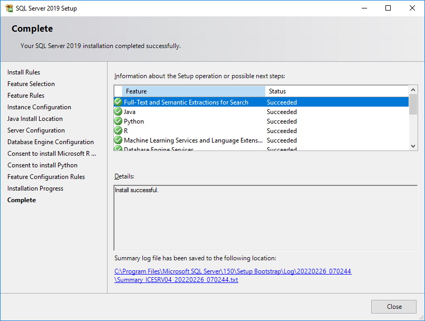Select the Machine Learning Services and Language Extensions row

click(262, 140)
